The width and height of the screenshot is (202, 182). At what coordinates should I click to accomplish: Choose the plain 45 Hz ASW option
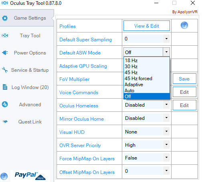(x=147, y=73)
